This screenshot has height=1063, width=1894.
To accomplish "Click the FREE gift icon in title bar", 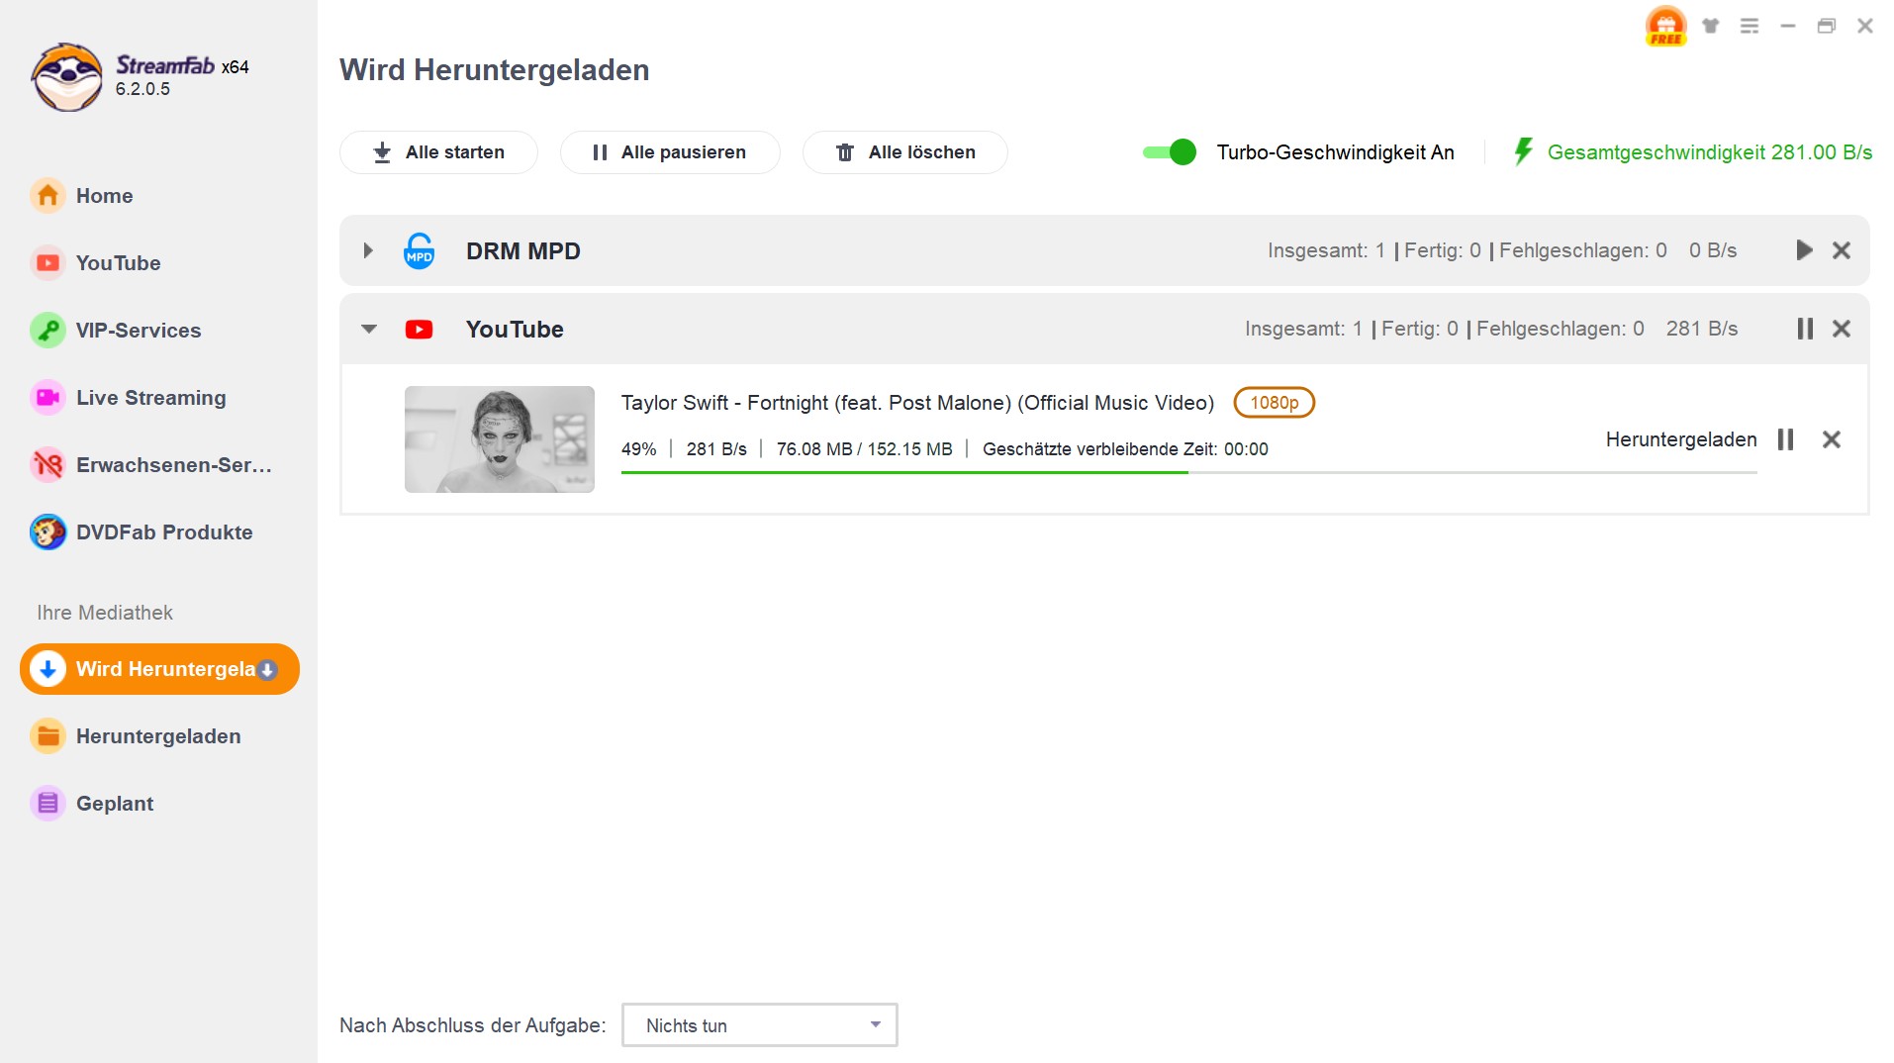I will pos(1665,26).
